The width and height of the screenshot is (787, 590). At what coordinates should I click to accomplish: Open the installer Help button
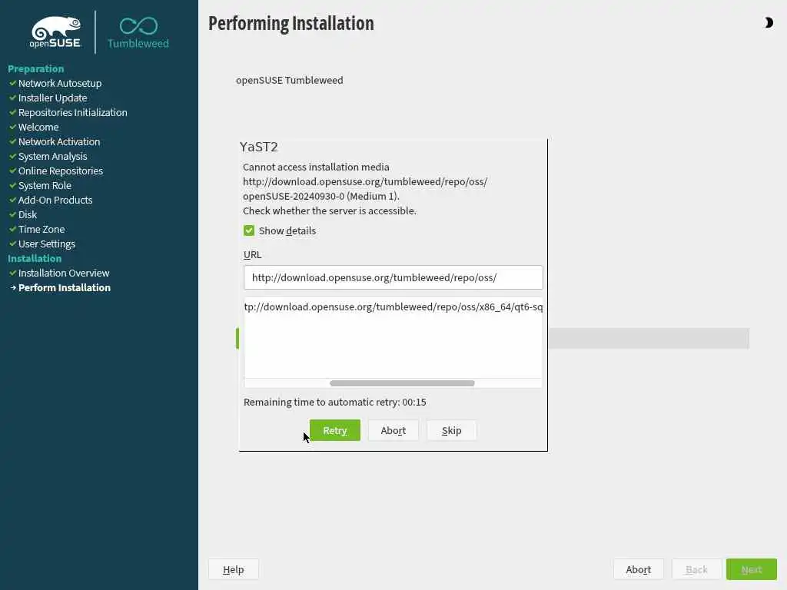click(234, 569)
